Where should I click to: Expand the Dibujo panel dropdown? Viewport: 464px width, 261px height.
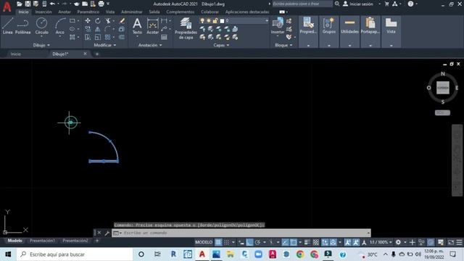pos(41,45)
